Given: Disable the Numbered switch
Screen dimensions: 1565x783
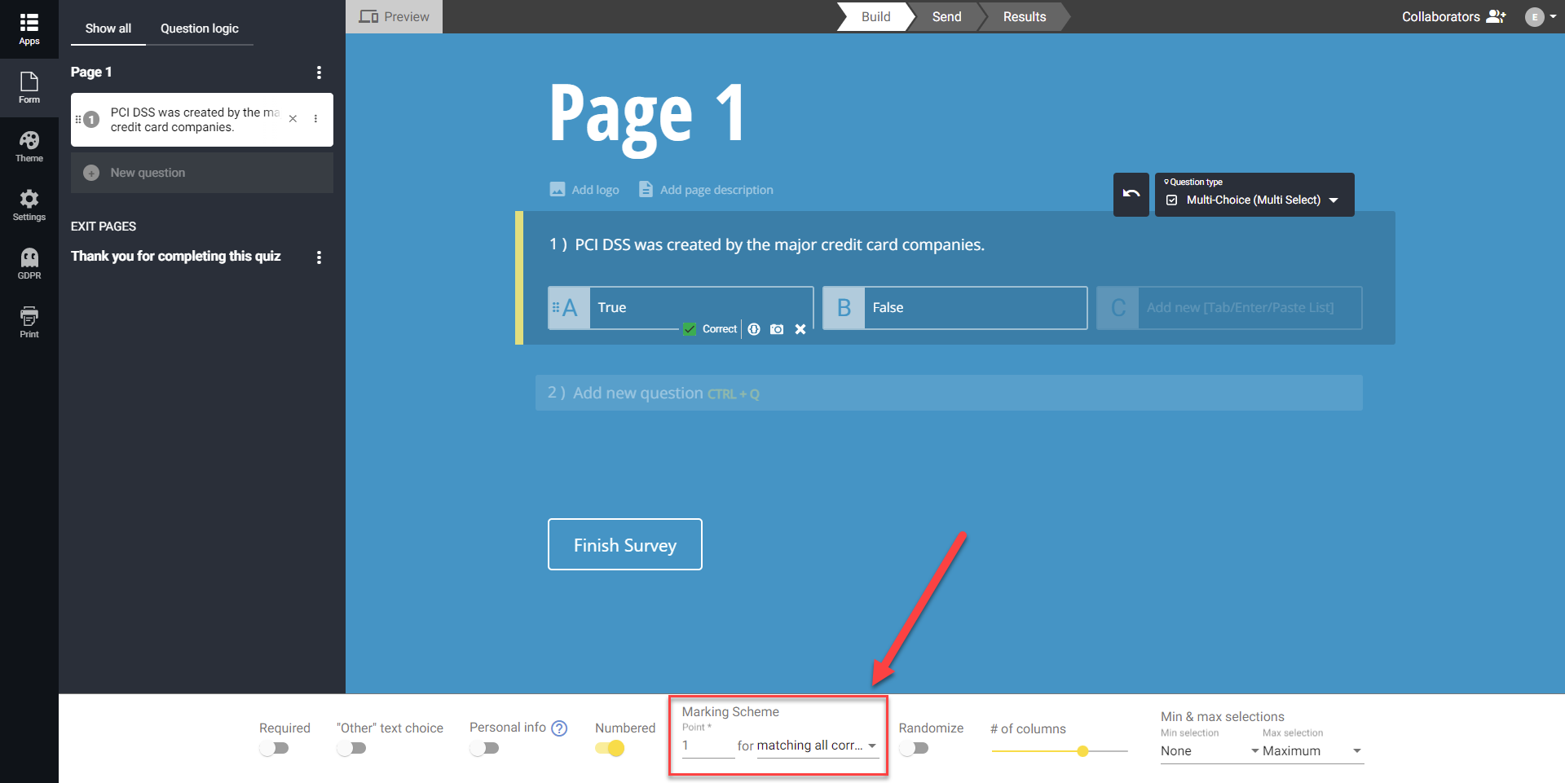Looking at the screenshot, I should click(x=610, y=748).
